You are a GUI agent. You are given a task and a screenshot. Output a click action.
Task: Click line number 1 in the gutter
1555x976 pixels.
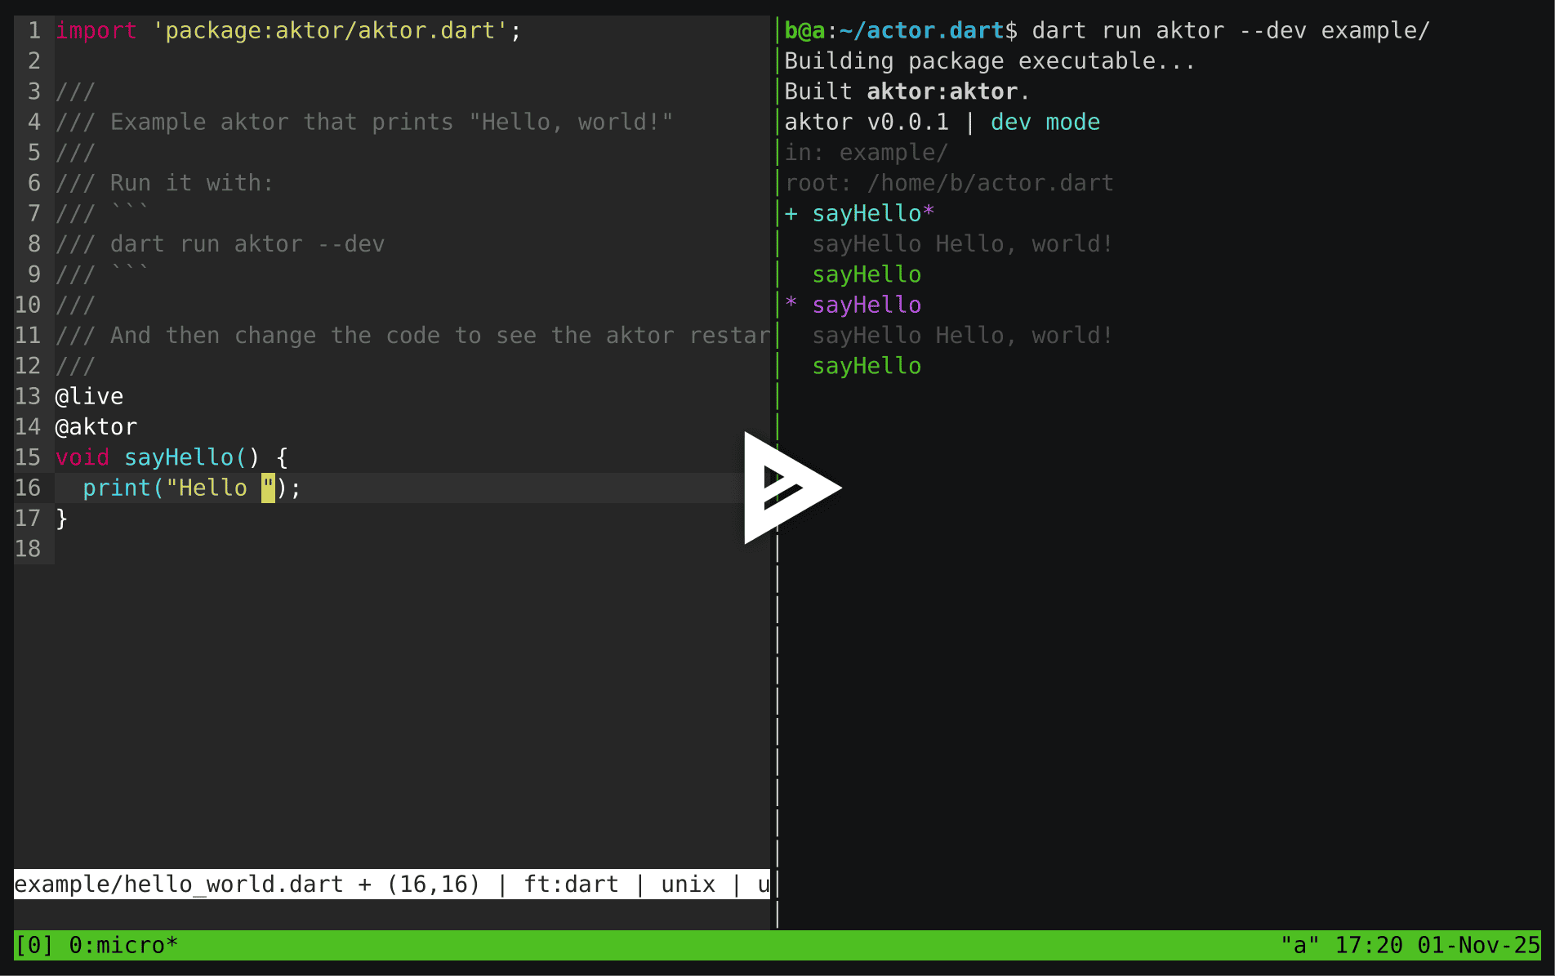(x=34, y=31)
